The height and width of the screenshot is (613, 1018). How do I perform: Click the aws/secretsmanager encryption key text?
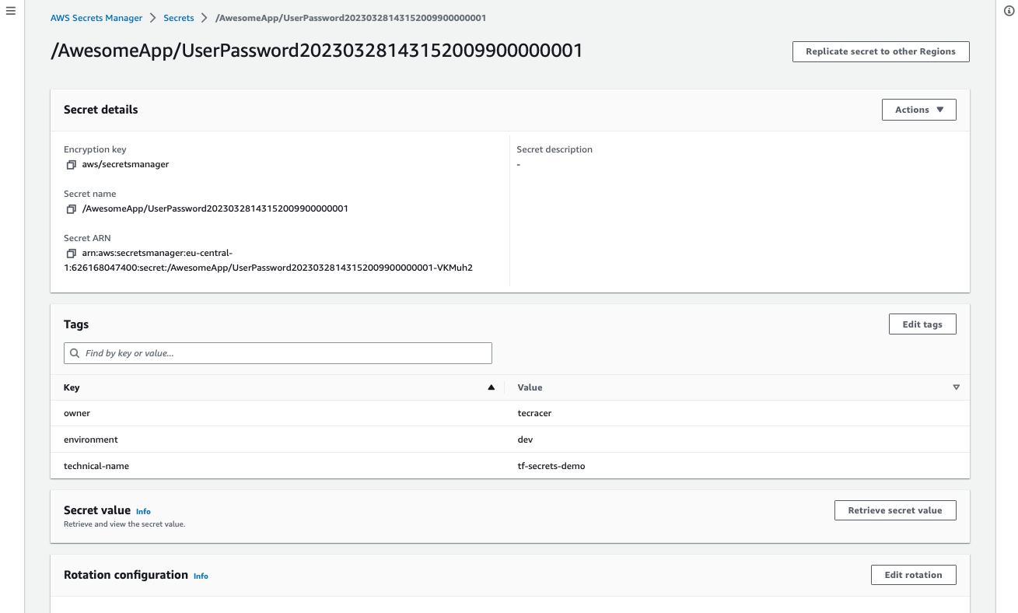125,165
